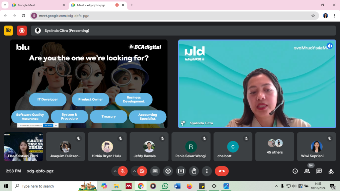Turn on the camera in Meet controls
Viewport: 340px width, 191px height.
pyautogui.click(x=142, y=171)
